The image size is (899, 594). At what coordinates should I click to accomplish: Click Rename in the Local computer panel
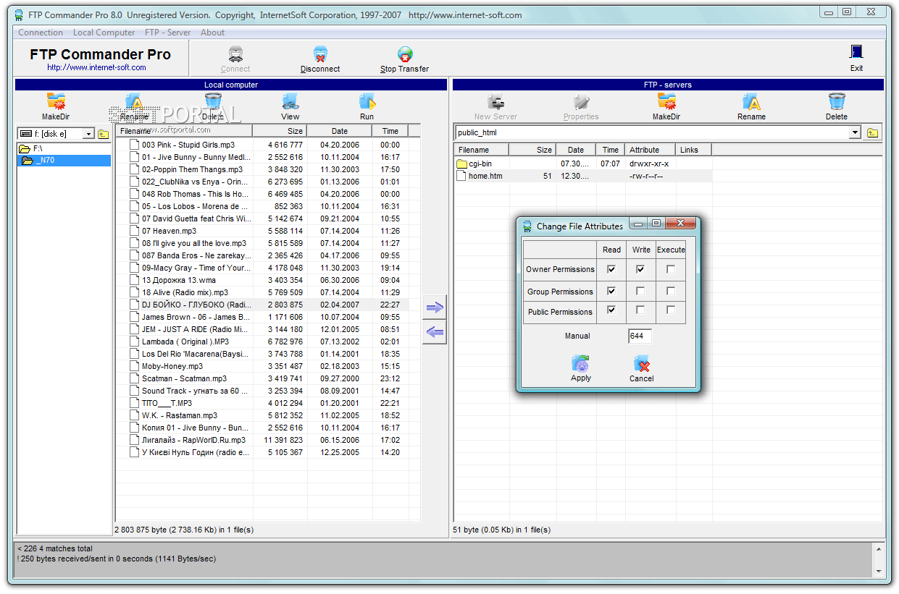point(134,101)
